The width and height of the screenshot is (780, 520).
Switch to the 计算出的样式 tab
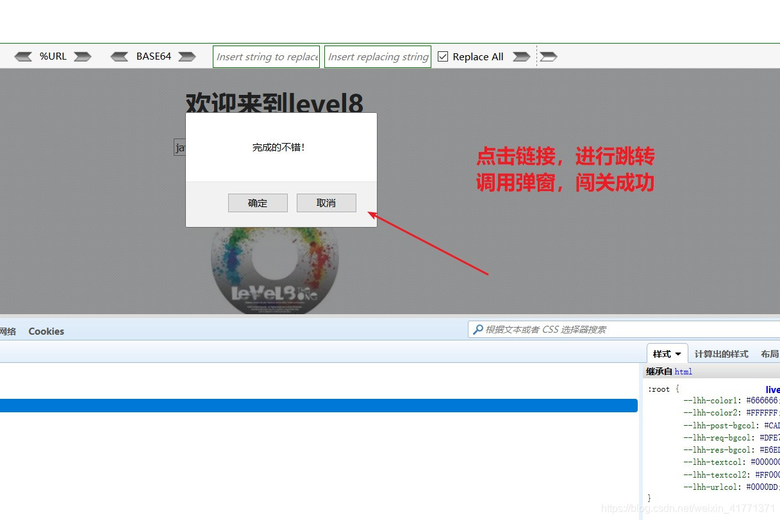point(721,354)
